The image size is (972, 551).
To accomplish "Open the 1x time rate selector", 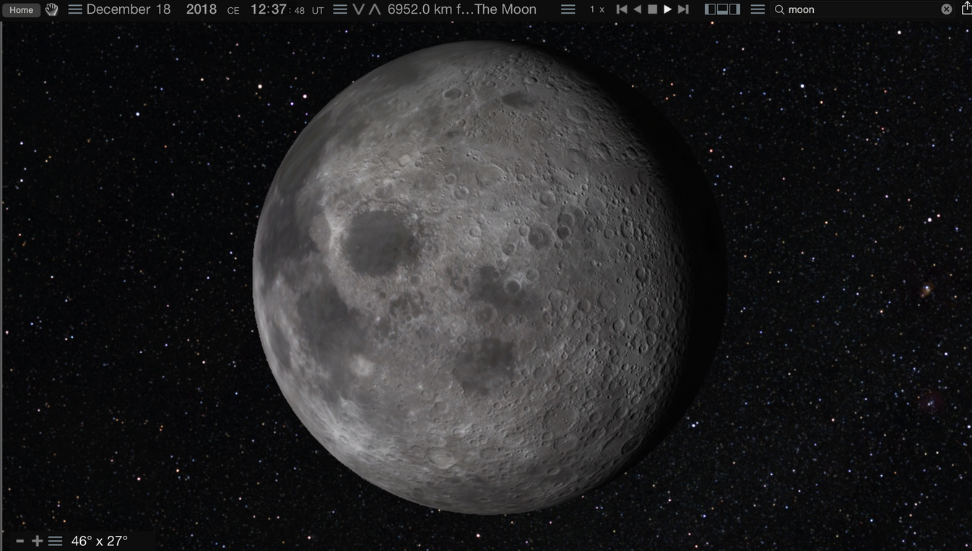I will point(596,9).
